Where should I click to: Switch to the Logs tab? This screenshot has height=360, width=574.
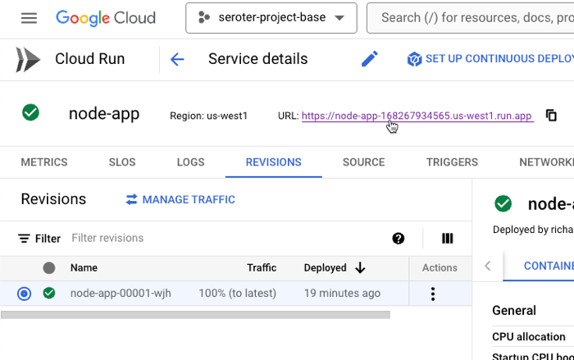click(190, 162)
